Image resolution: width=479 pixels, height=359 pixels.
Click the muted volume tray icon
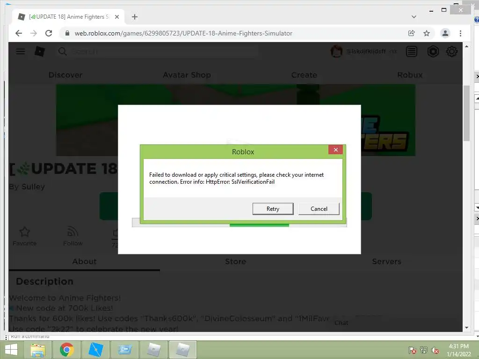pyautogui.click(x=435, y=350)
